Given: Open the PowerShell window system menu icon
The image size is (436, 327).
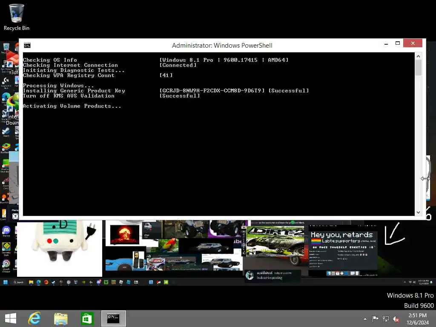Looking at the screenshot, I should 27,45.
